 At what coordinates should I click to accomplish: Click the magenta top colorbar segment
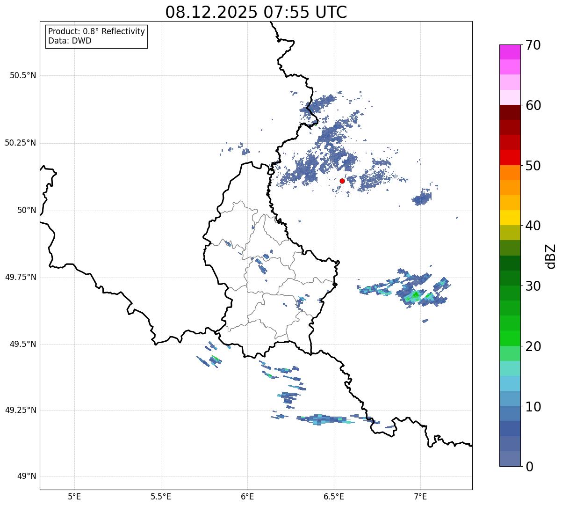[x=510, y=52]
